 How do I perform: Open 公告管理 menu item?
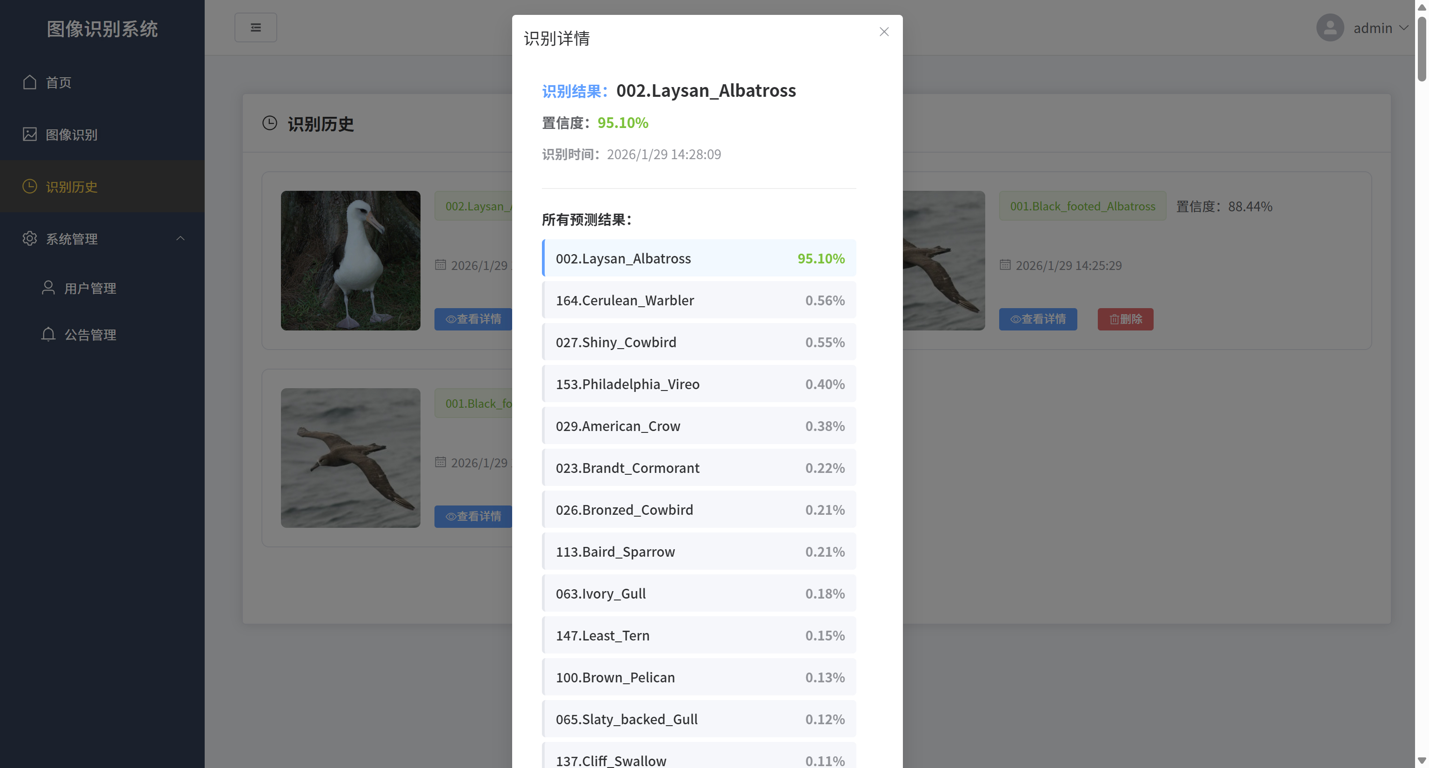click(x=90, y=335)
